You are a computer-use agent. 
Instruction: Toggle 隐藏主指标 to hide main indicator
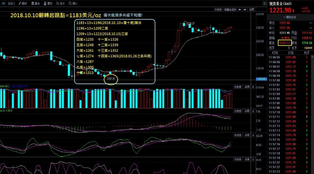pos(230,10)
